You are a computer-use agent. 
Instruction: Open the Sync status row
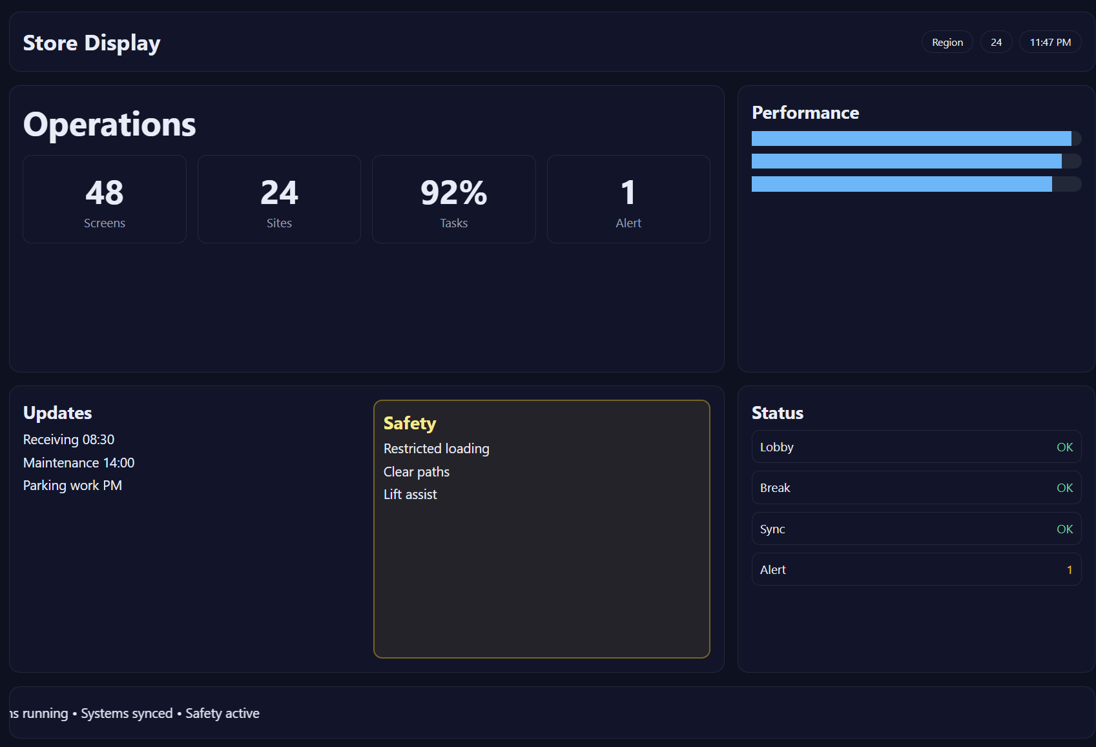coord(916,529)
